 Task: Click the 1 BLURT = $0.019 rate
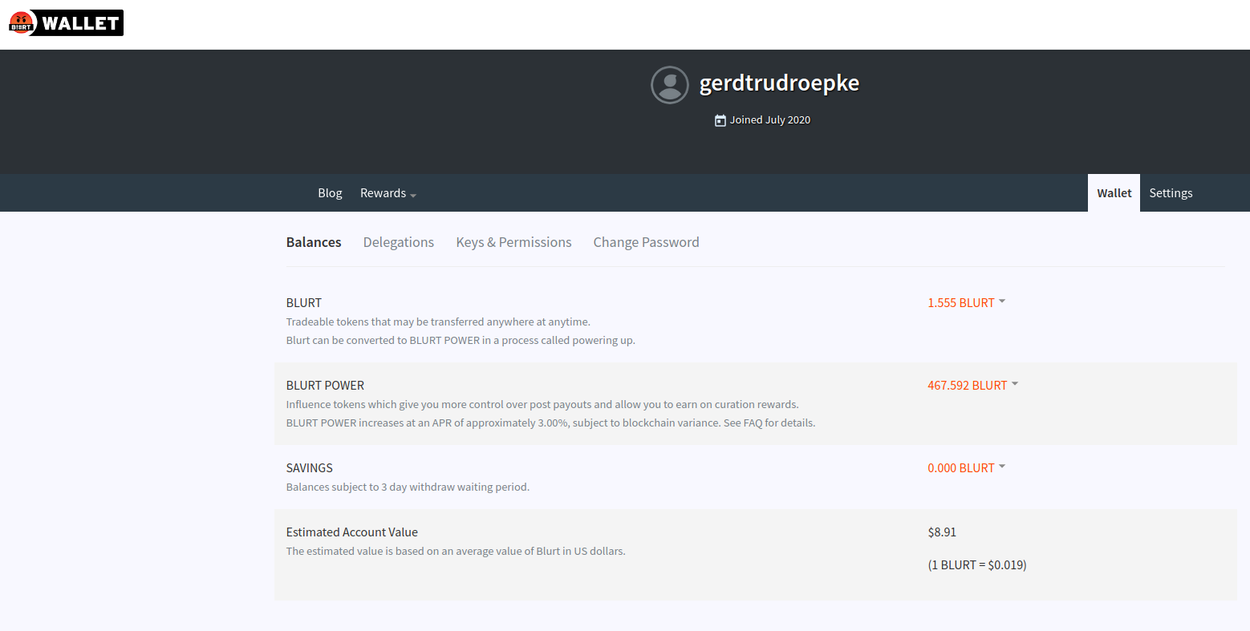pyautogui.click(x=977, y=565)
